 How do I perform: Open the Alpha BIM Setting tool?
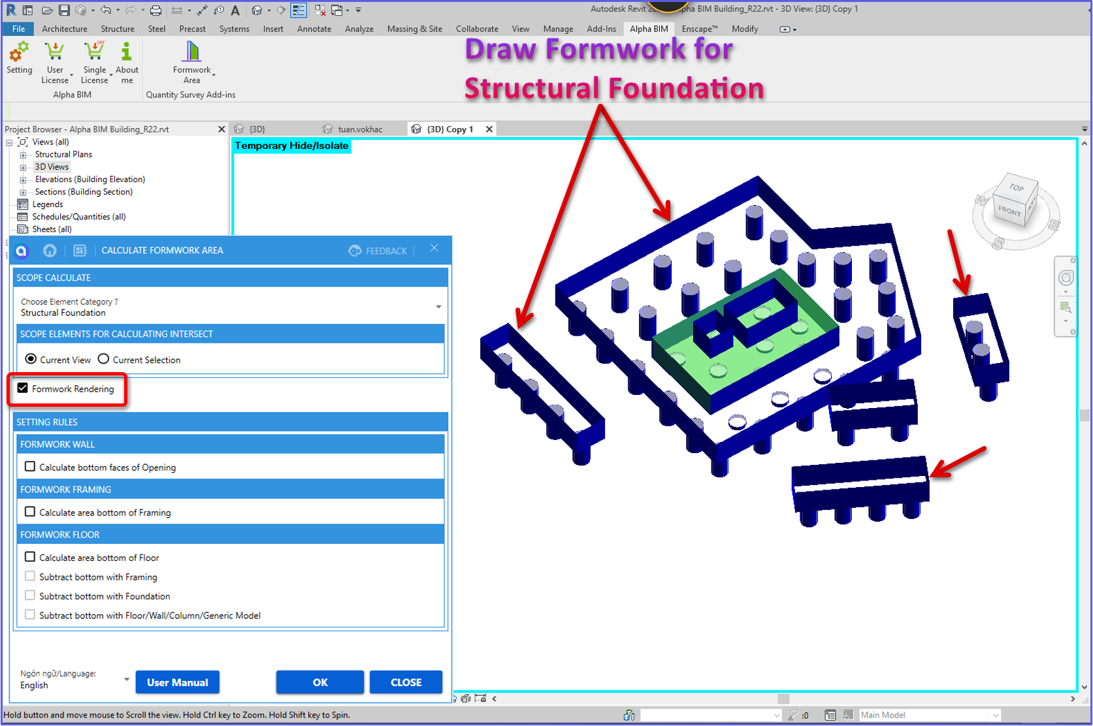point(19,58)
